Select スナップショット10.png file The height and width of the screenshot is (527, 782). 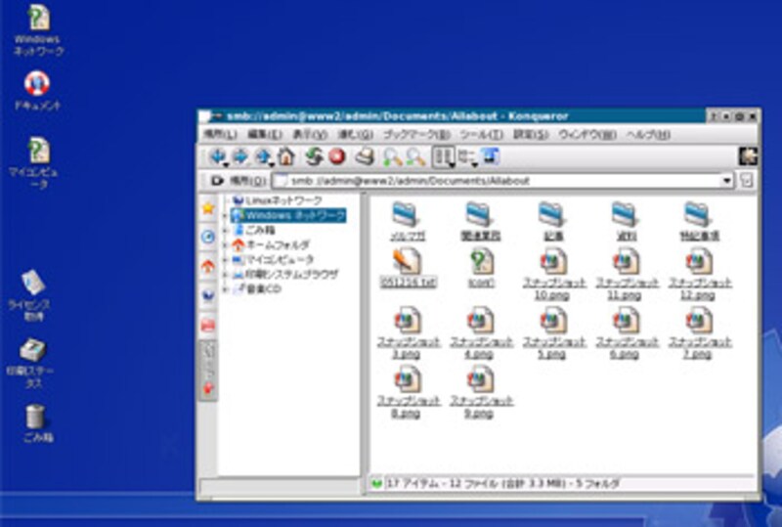click(x=552, y=275)
